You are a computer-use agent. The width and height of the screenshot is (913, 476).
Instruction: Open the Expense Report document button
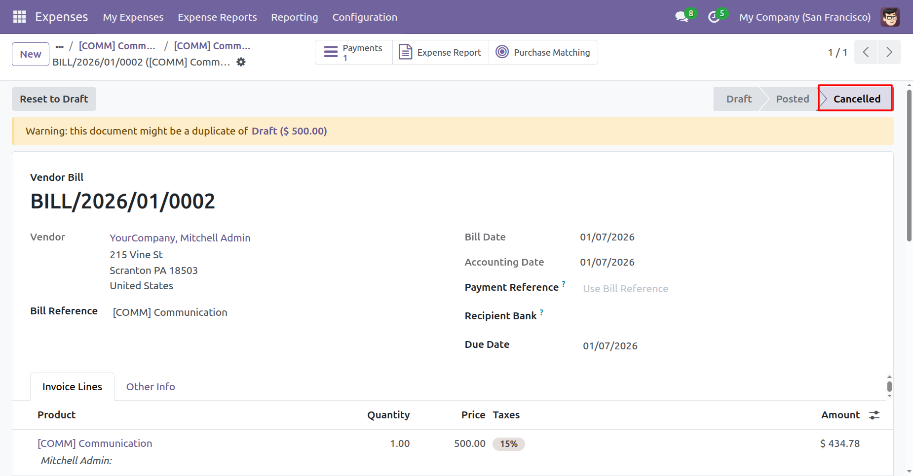pos(440,52)
